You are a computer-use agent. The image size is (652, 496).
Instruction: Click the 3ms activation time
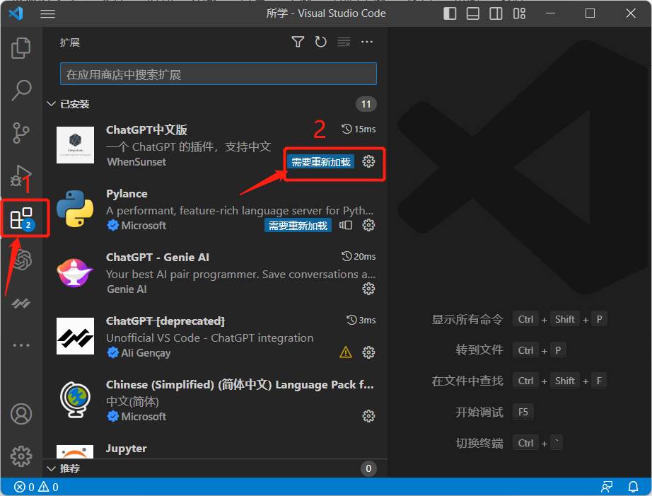pos(361,320)
